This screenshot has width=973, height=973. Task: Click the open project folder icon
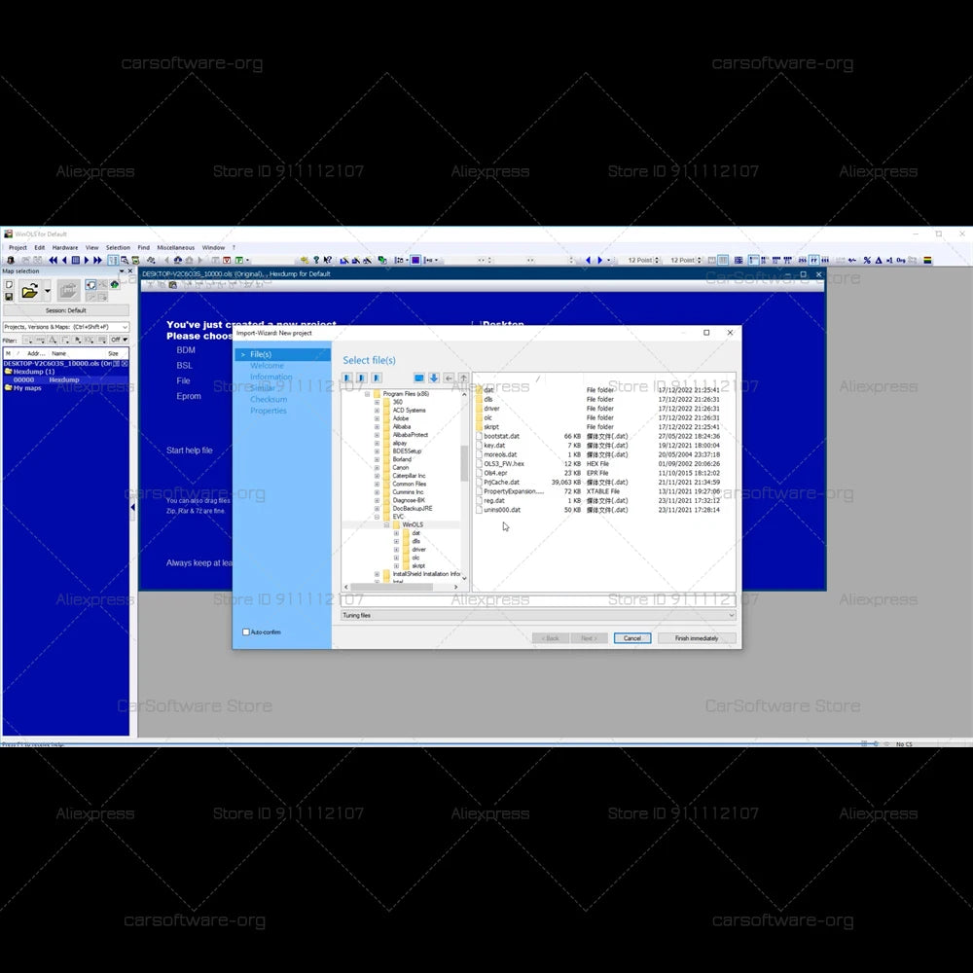coord(30,290)
